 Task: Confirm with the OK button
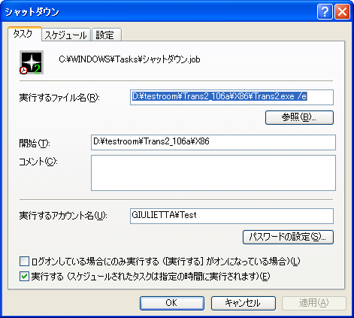tap(172, 303)
